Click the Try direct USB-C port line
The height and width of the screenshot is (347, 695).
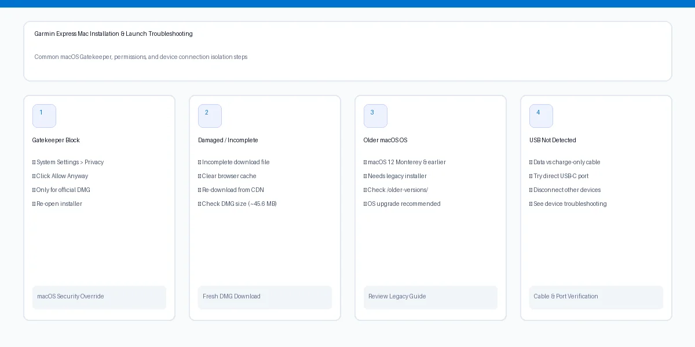pos(559,176)
